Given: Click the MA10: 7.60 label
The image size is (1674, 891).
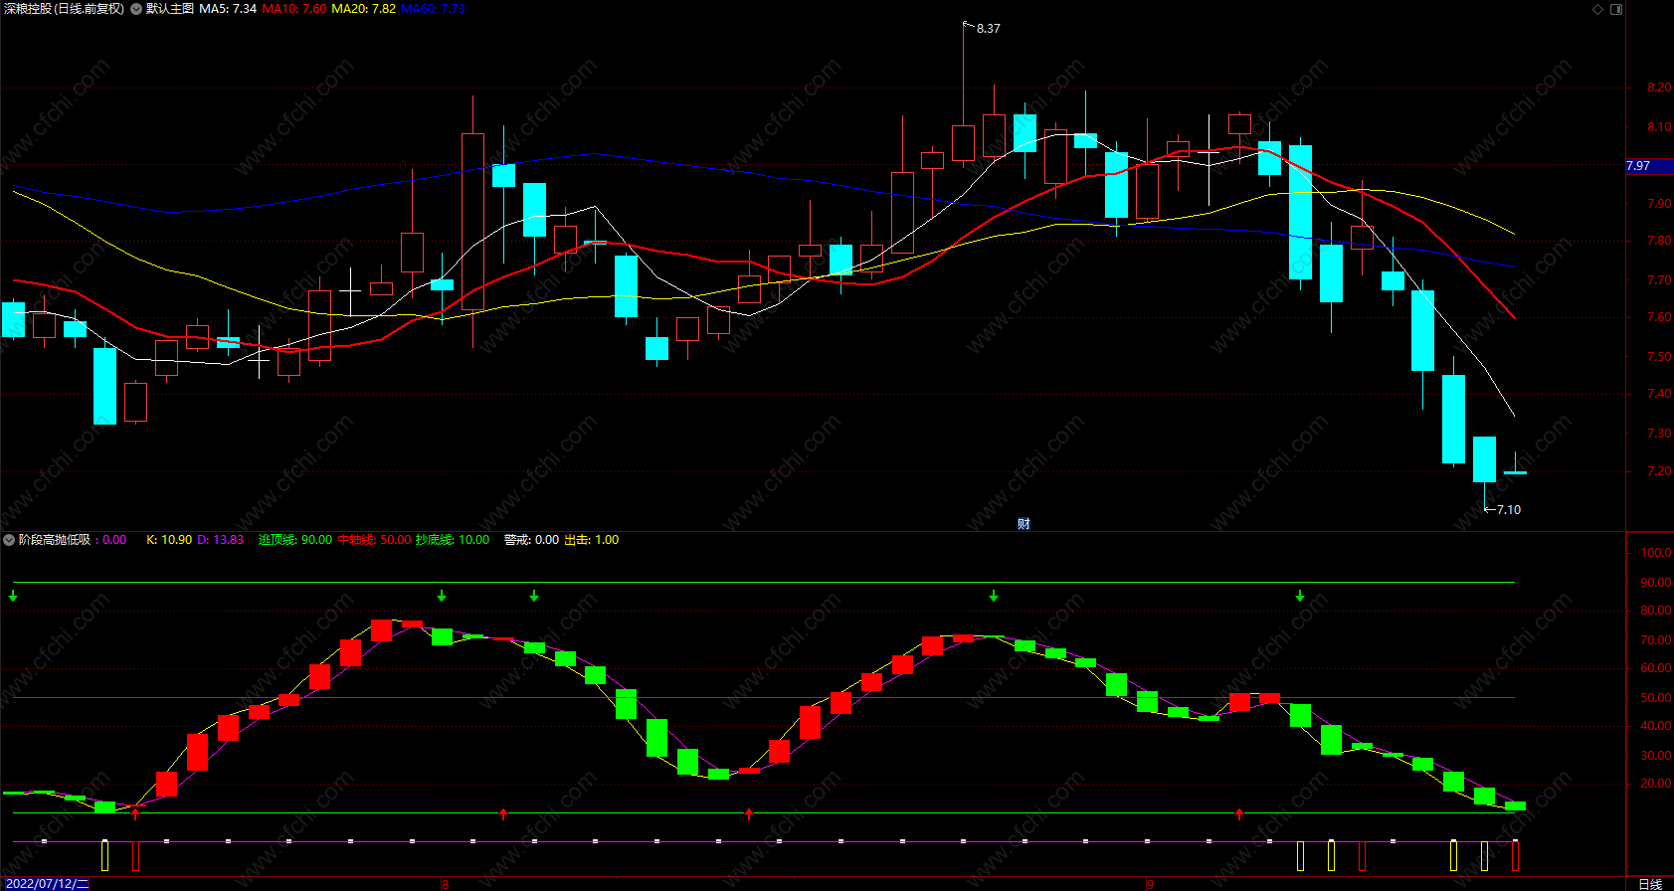Looking at the screenshot, I should (x=294, y=9).
